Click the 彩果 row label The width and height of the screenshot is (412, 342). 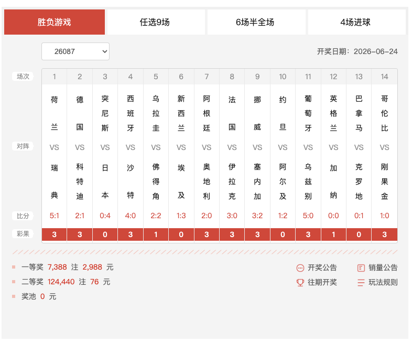[x=23, y=234]
